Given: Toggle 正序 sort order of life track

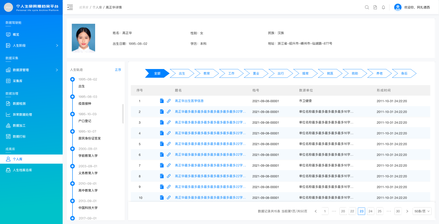Looking at the screenshot, I should click(118, 70).
